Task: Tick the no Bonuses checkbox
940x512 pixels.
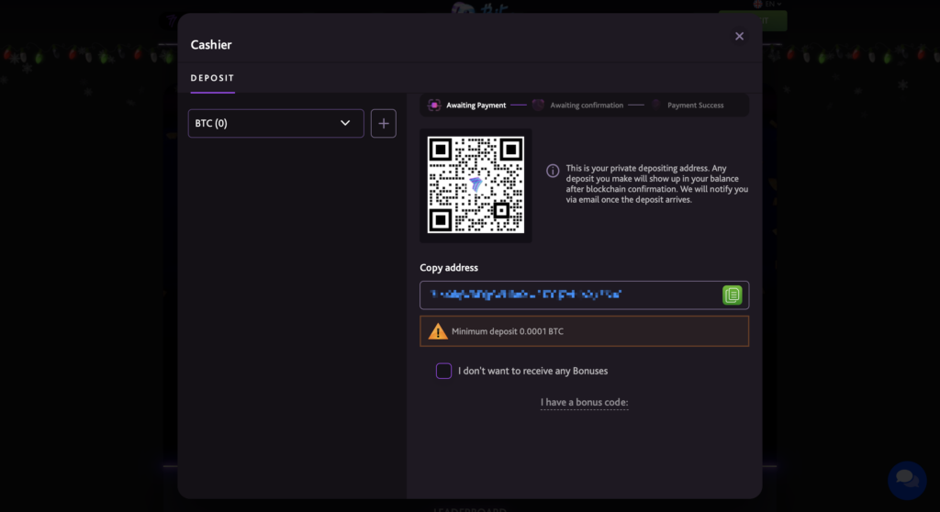Action: [443, 371]
